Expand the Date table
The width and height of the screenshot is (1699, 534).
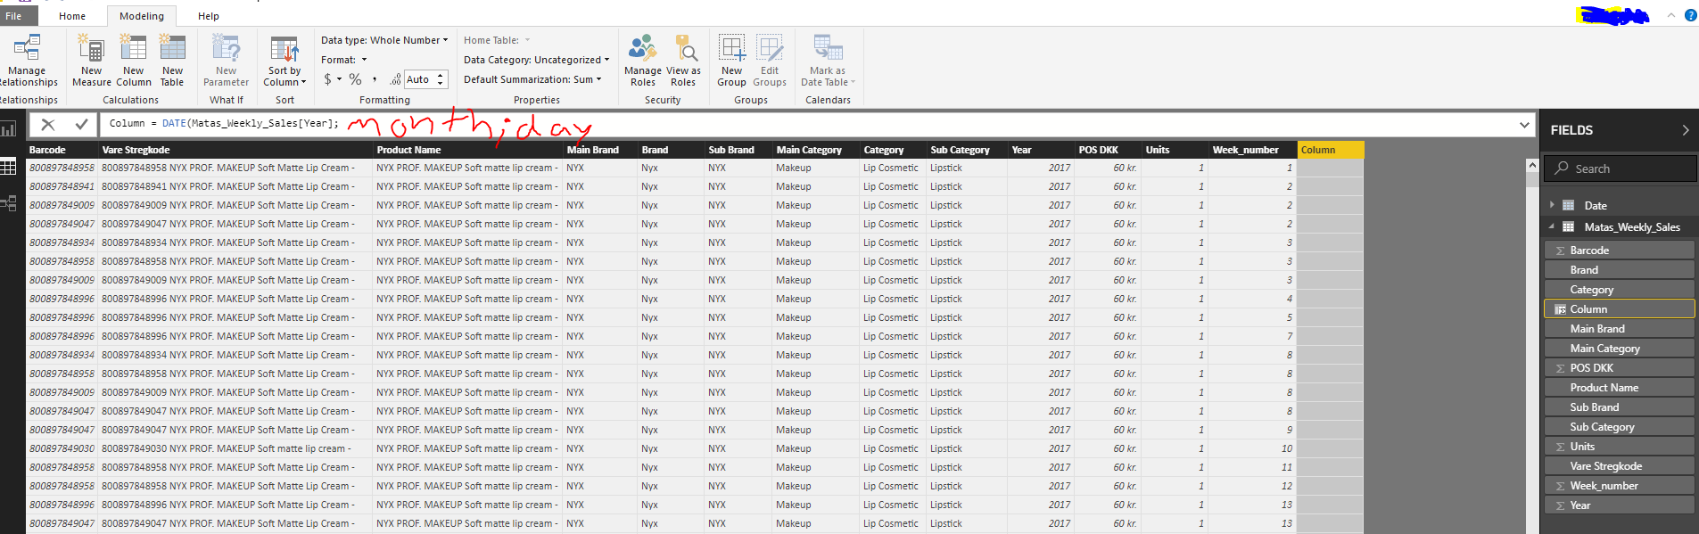click(1552, 205)
